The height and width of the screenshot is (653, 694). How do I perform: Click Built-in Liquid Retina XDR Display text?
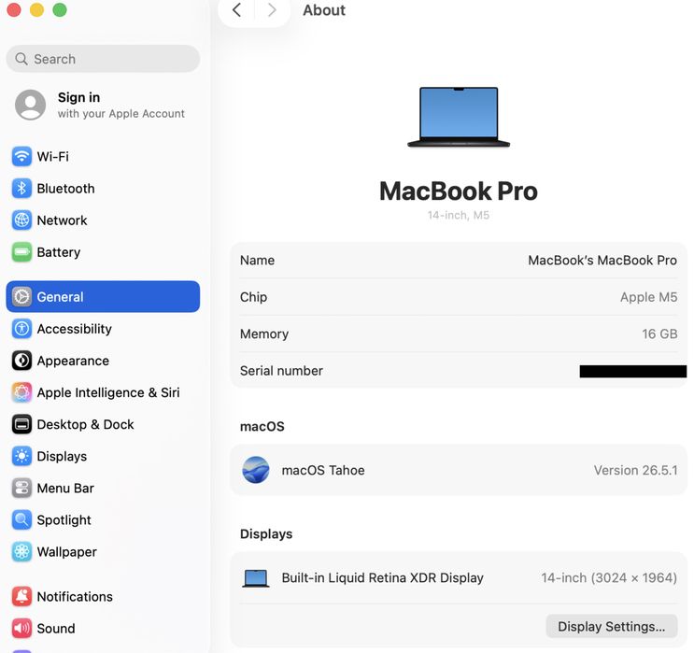coord(382,577)
